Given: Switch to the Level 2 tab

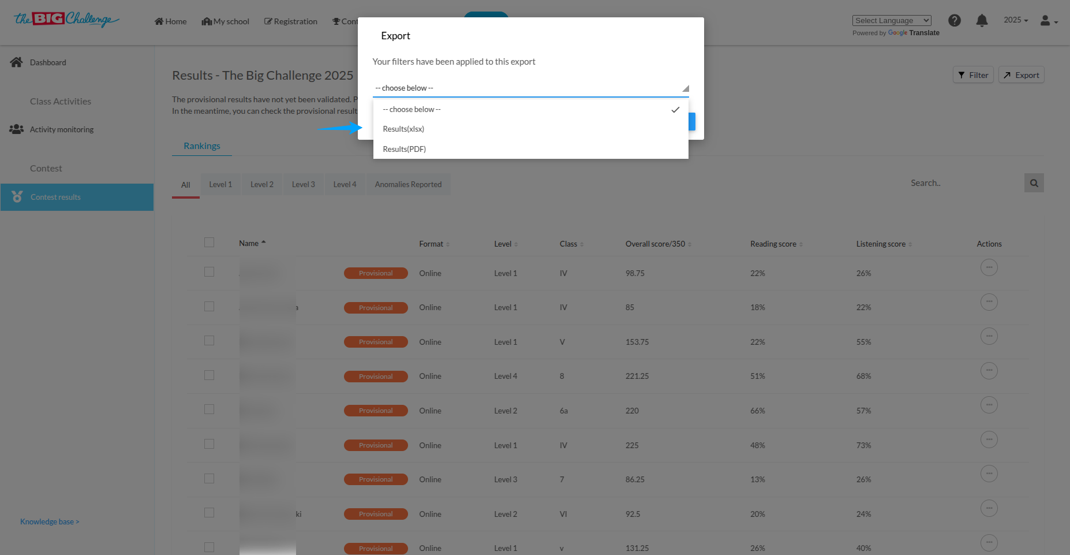Looking at the screenshot, I should tap(262, 184).
